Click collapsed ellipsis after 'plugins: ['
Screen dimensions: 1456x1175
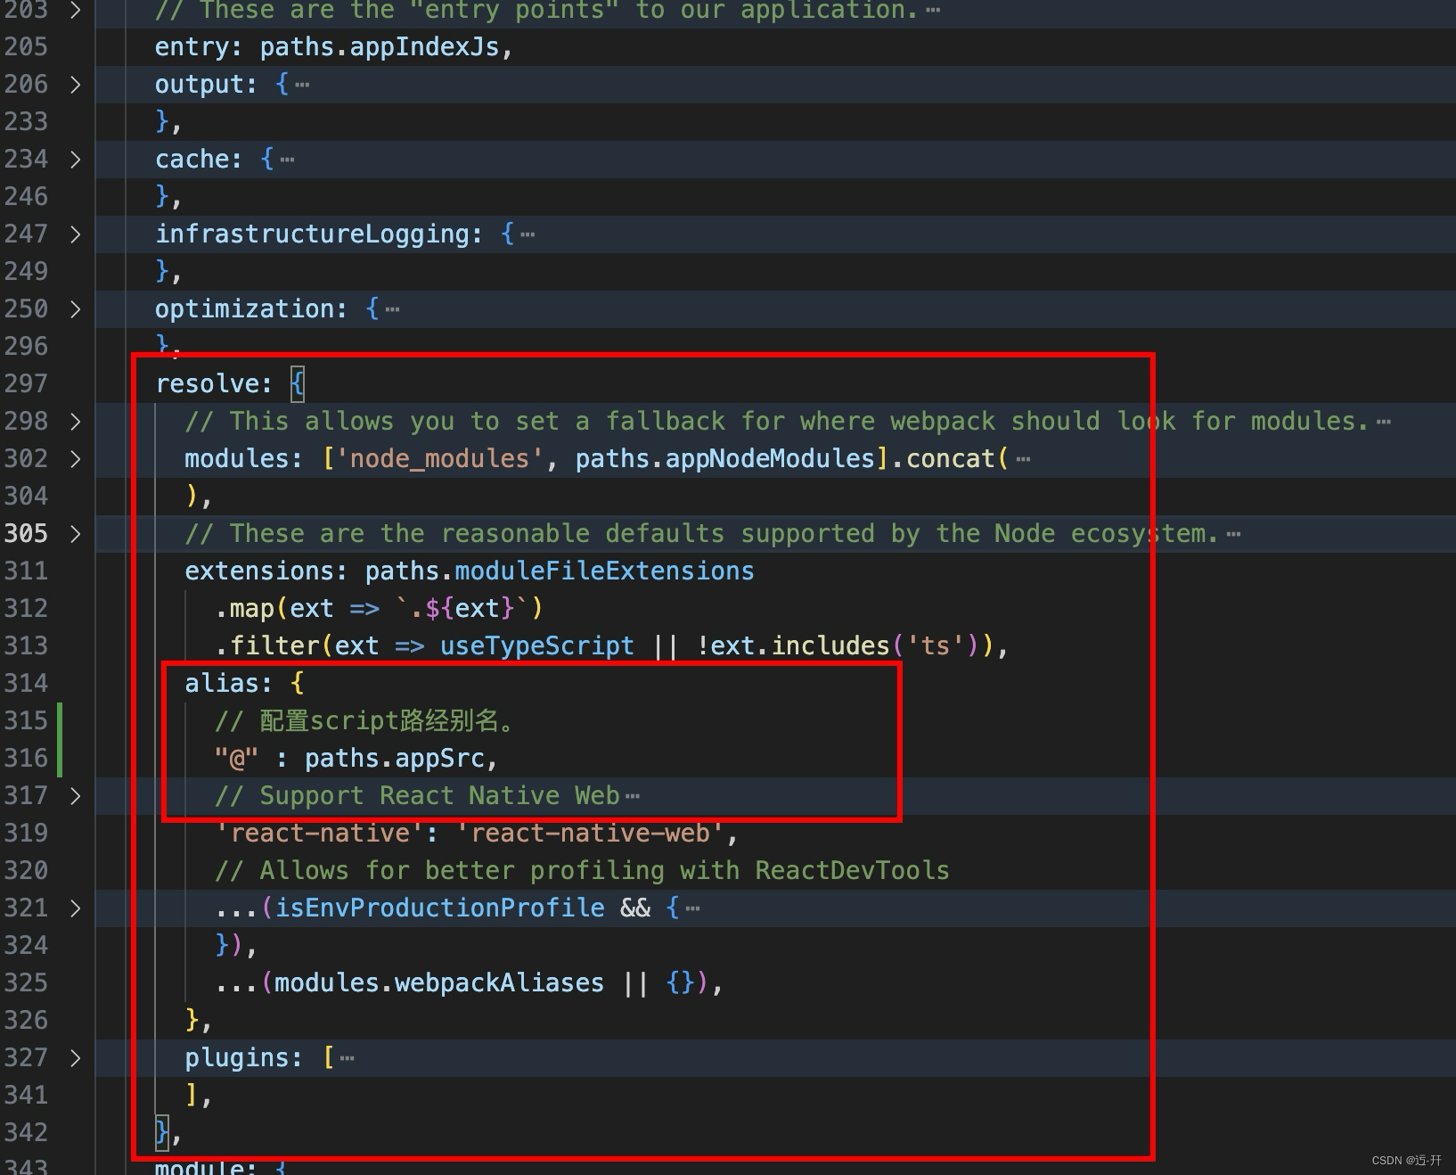pos(348,1059)
